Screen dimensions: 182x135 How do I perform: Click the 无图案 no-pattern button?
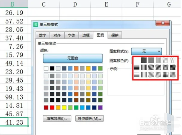click(73, 58)
